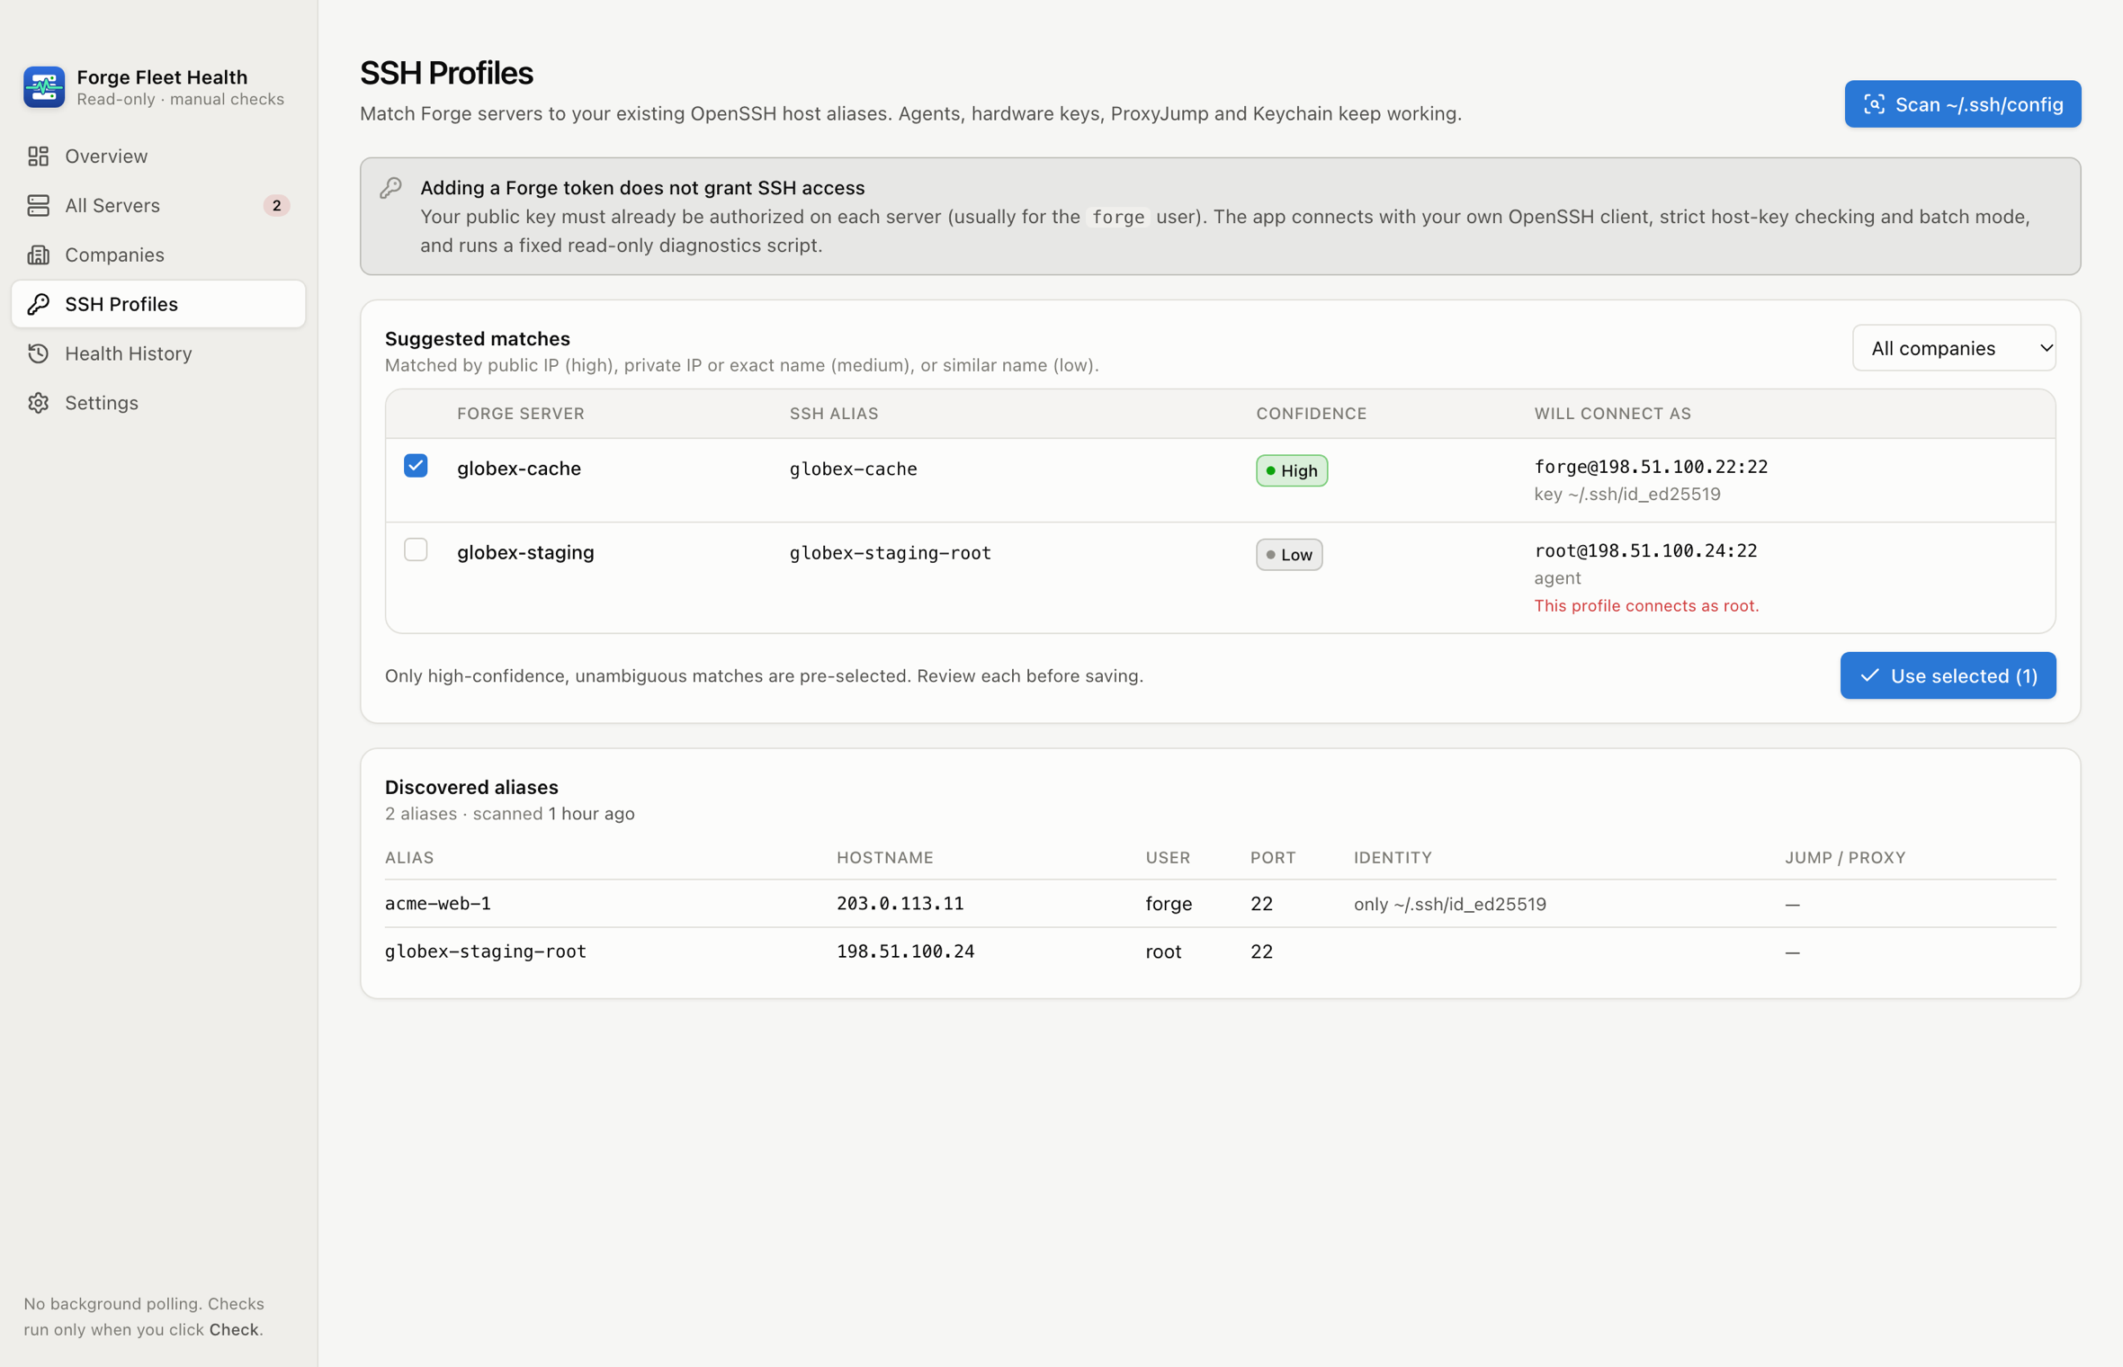Screen dimensions: 2123x1367
Task: Go to All Servers
Action: tap(158, 206)
